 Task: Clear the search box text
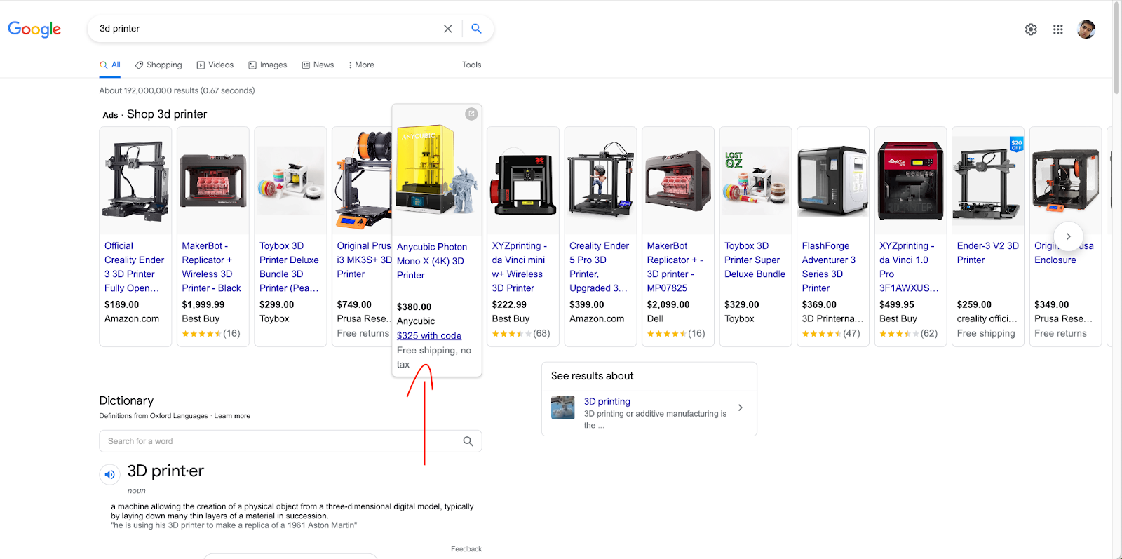448,29
